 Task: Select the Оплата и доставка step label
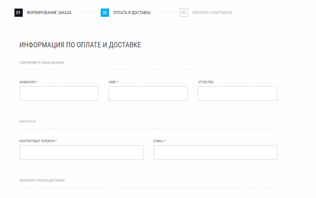tap(132, 13)
